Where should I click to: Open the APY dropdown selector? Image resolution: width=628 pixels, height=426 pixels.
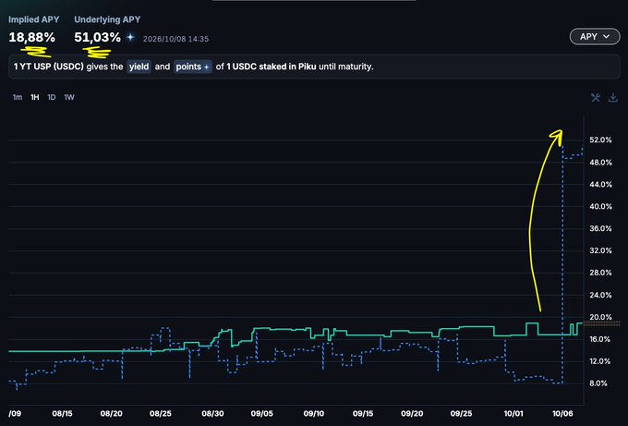tap(595, 36)
